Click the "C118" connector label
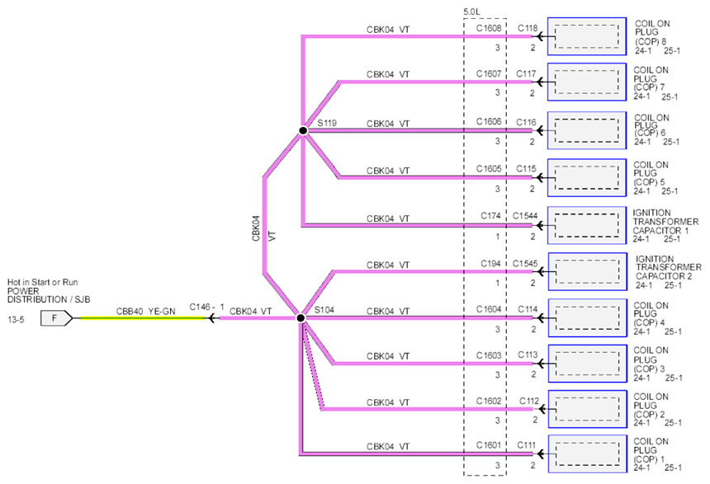710x484 pixels. [528, 29]
